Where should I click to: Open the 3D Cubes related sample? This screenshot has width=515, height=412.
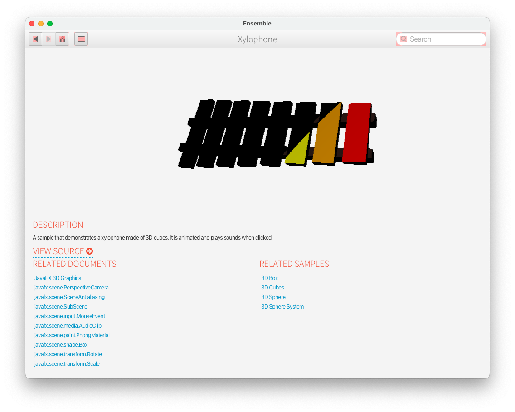point(272,288)
